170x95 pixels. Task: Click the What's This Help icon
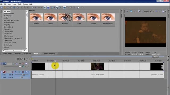click(83, 8)
